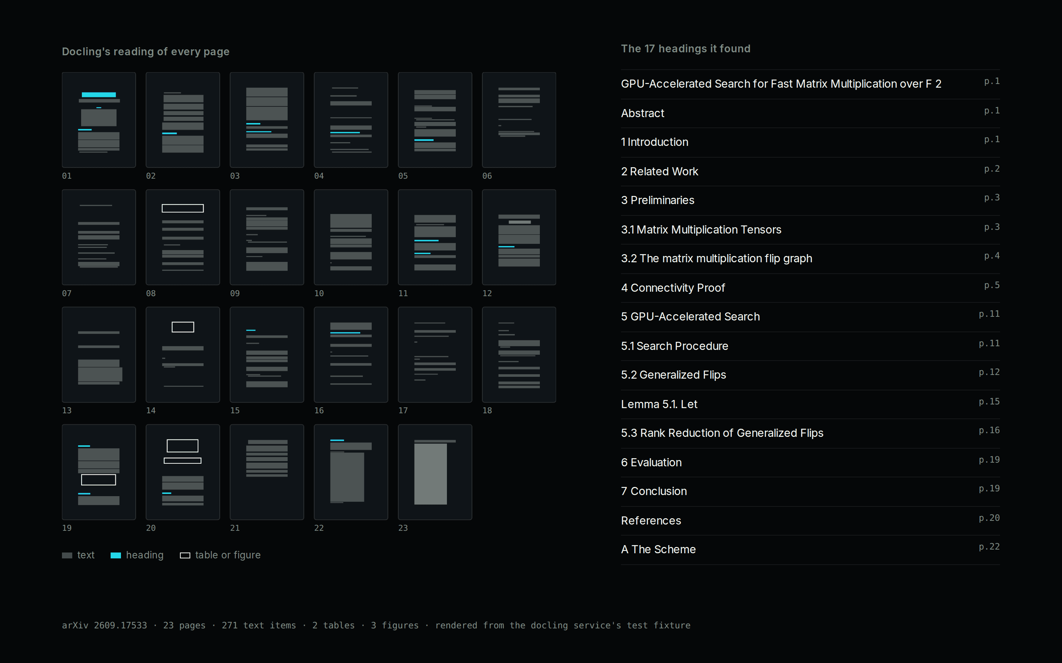Open page thumbnail 08
Viewport: 1062px width, 663px height.
183,237
